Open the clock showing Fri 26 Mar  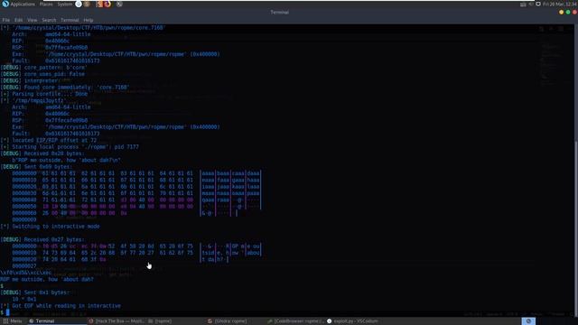[x=560, y=4]
